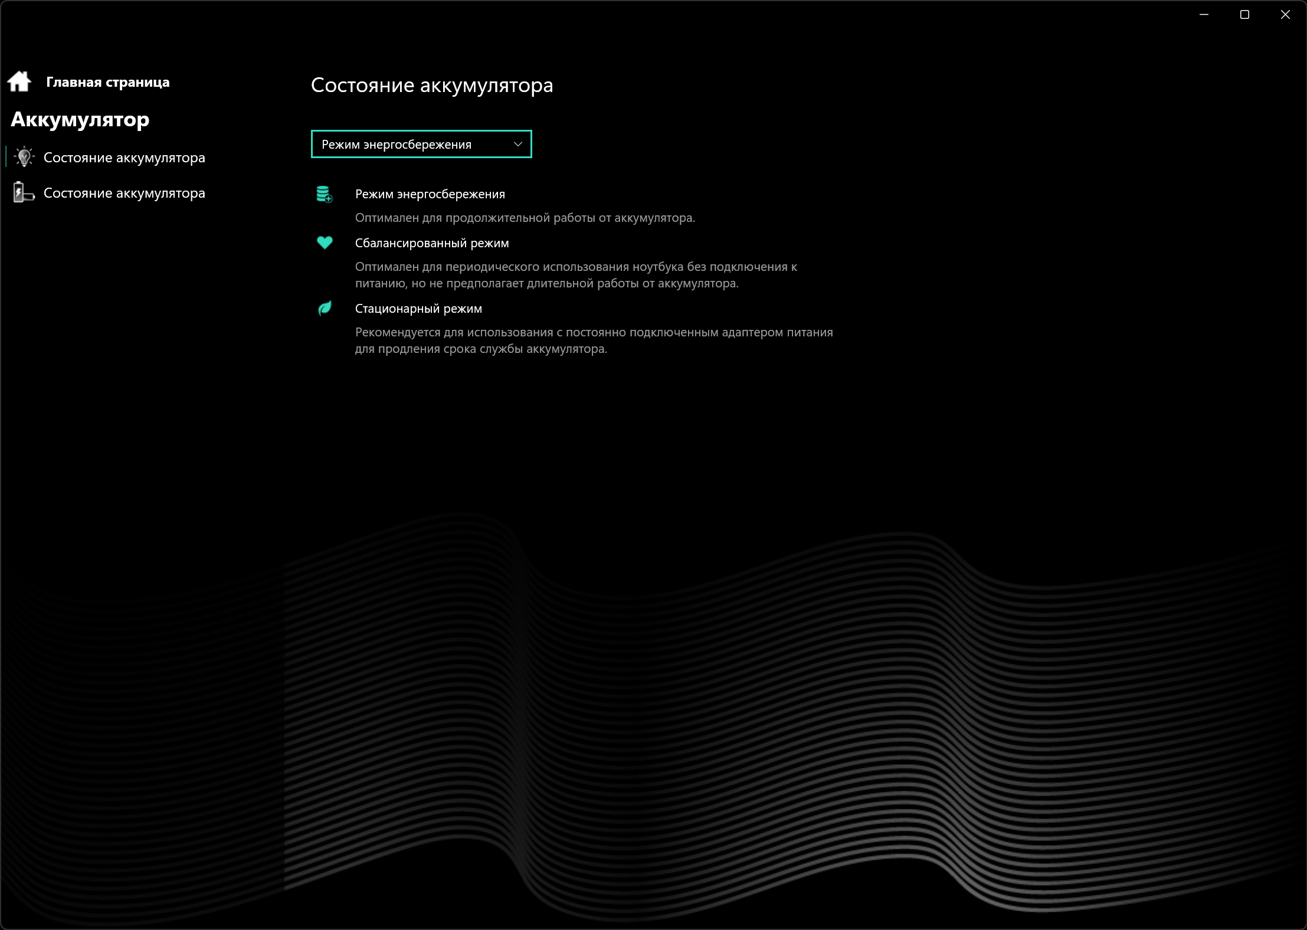Click the battery charging icon in the sidebar
Viewport: 1307px width, 930px height.
click(24, 193)
